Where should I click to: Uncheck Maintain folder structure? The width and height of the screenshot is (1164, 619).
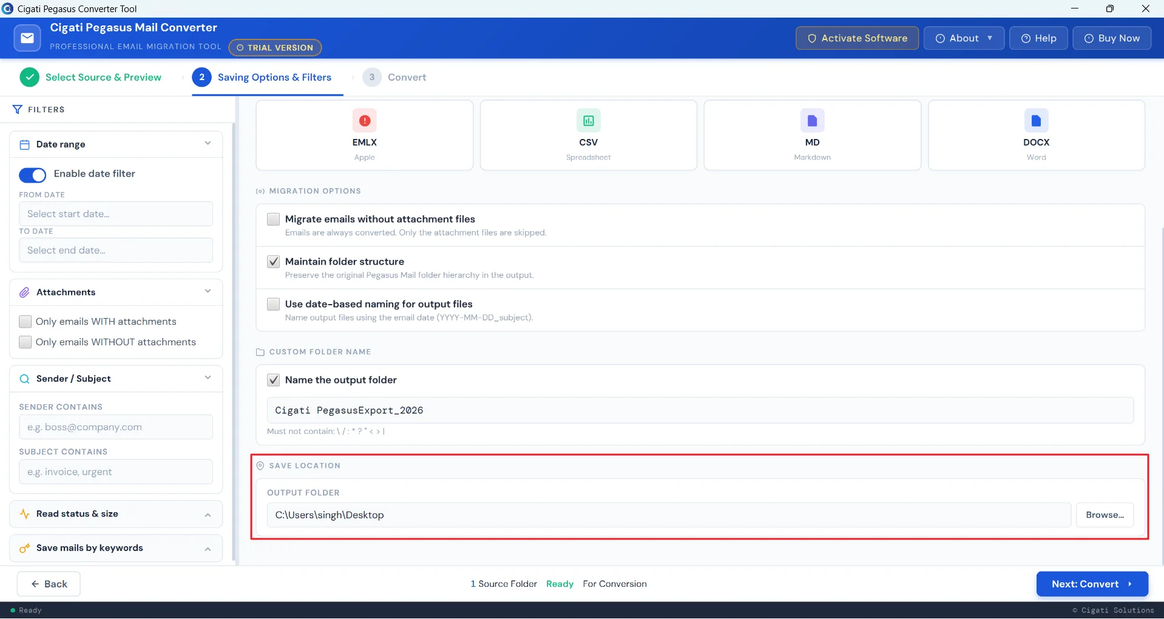(274, 262)
